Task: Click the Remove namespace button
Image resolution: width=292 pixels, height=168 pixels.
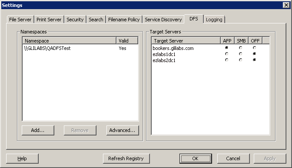Action: coord(80,130)
